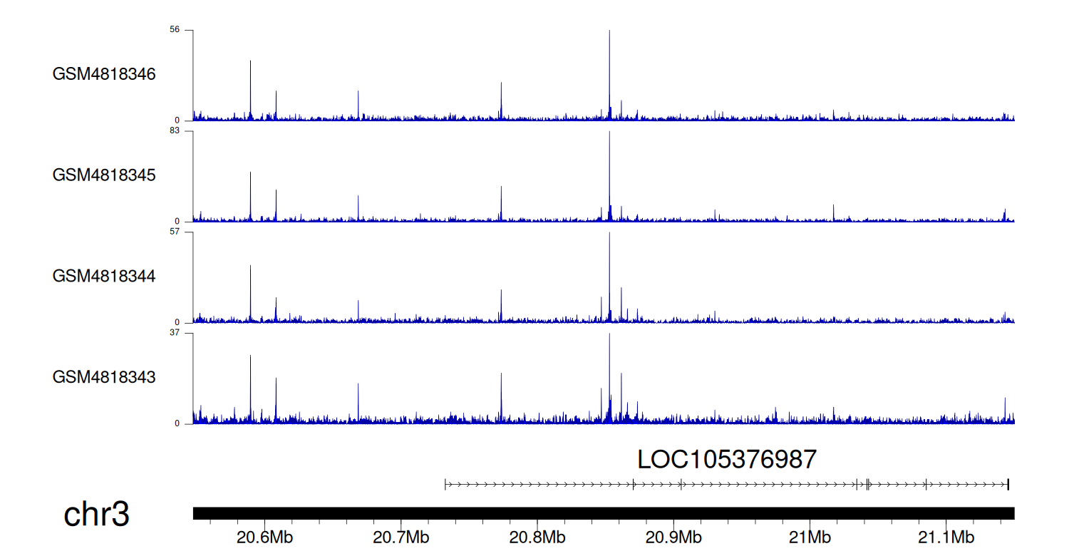Viewport: 1069px width, 556px height.
Task: Select the 20.7Mb coordinate label
Action: tap(401, 537)
